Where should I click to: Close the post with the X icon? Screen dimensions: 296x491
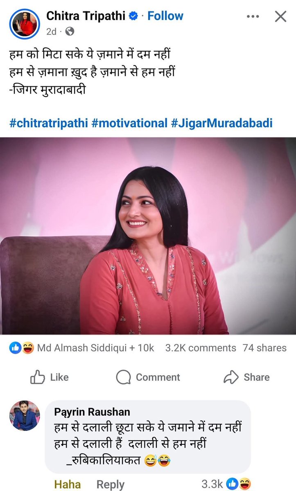(280, 16)
